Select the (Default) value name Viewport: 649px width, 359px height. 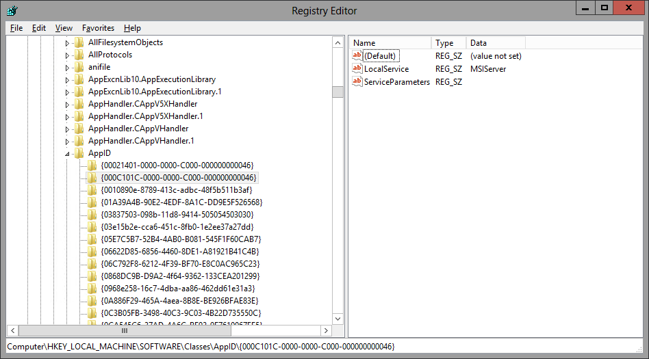pyautogui.click(x=381, y=56)
